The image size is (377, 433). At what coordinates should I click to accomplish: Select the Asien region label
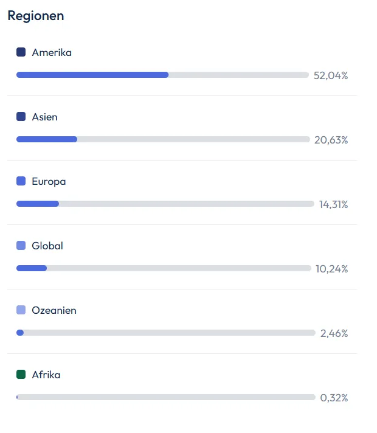pyautogui.click(x=45, y=117)
